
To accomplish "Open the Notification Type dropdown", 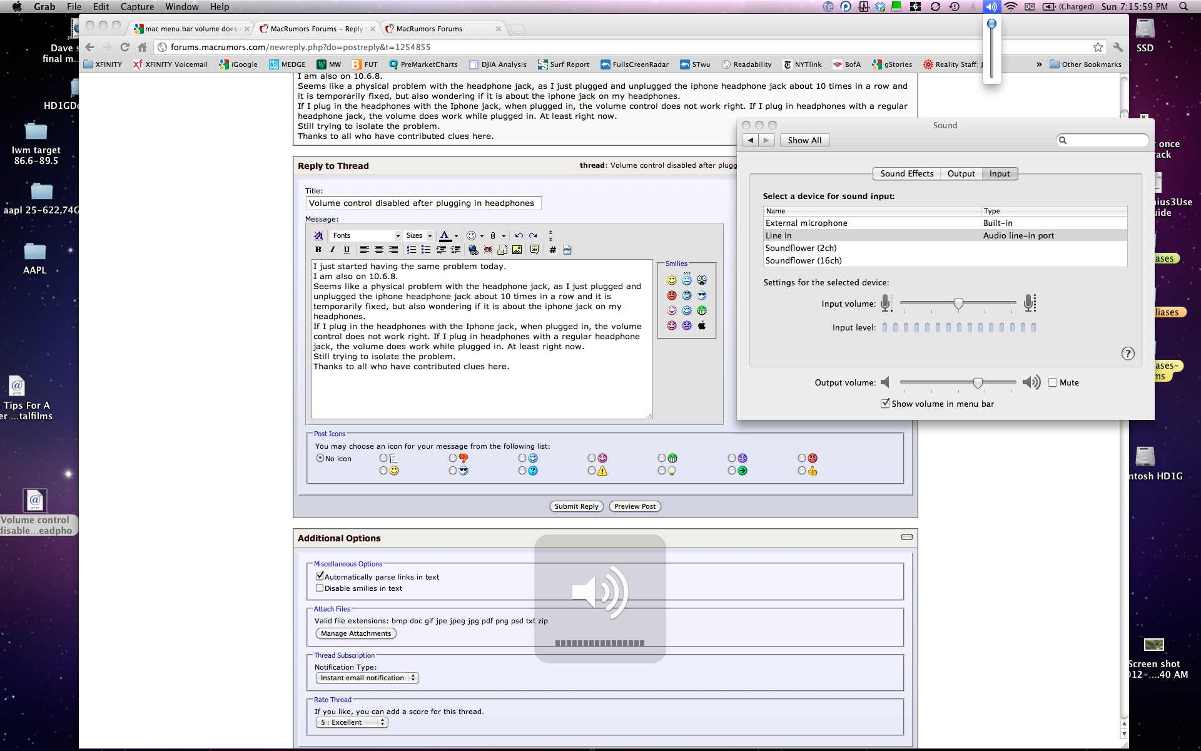I will (x=367, y=678).
